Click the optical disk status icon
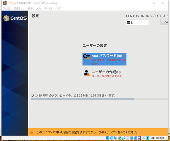 click(x=112, y=138)
